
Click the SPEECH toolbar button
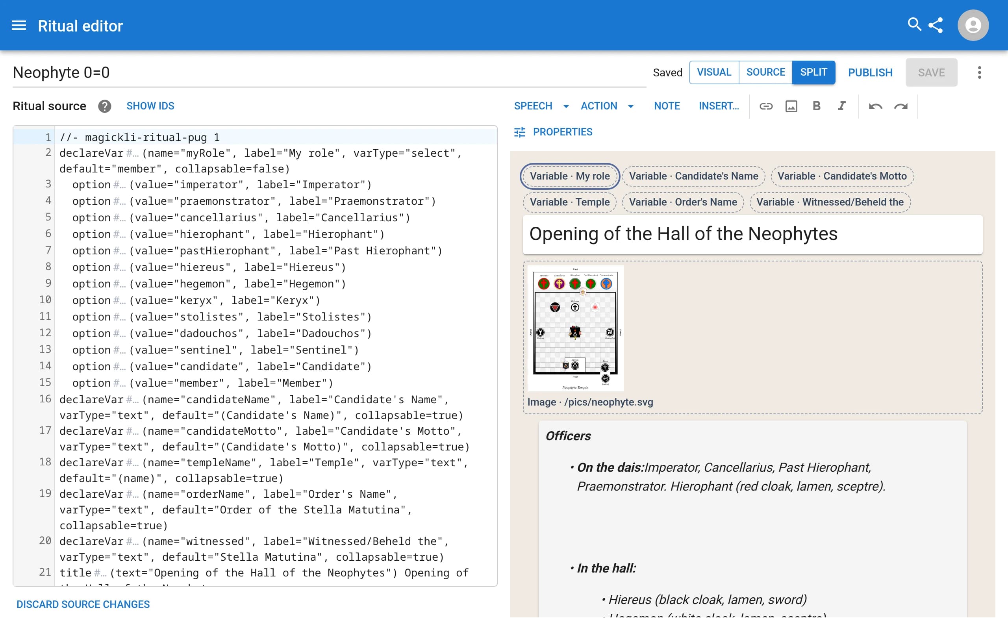pyautogui.click(x=533, y=106)
